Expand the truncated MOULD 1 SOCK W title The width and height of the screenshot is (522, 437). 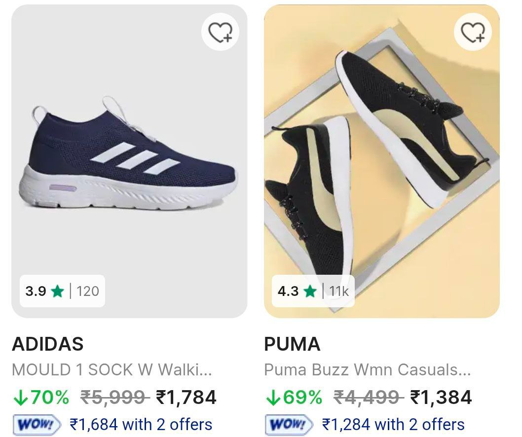point(112,368)
